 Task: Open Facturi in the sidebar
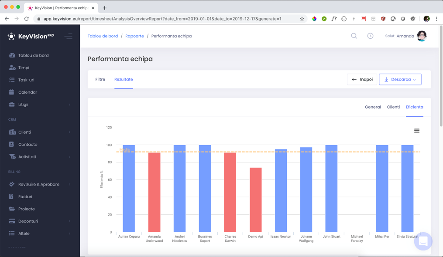(x=25, y=196)
